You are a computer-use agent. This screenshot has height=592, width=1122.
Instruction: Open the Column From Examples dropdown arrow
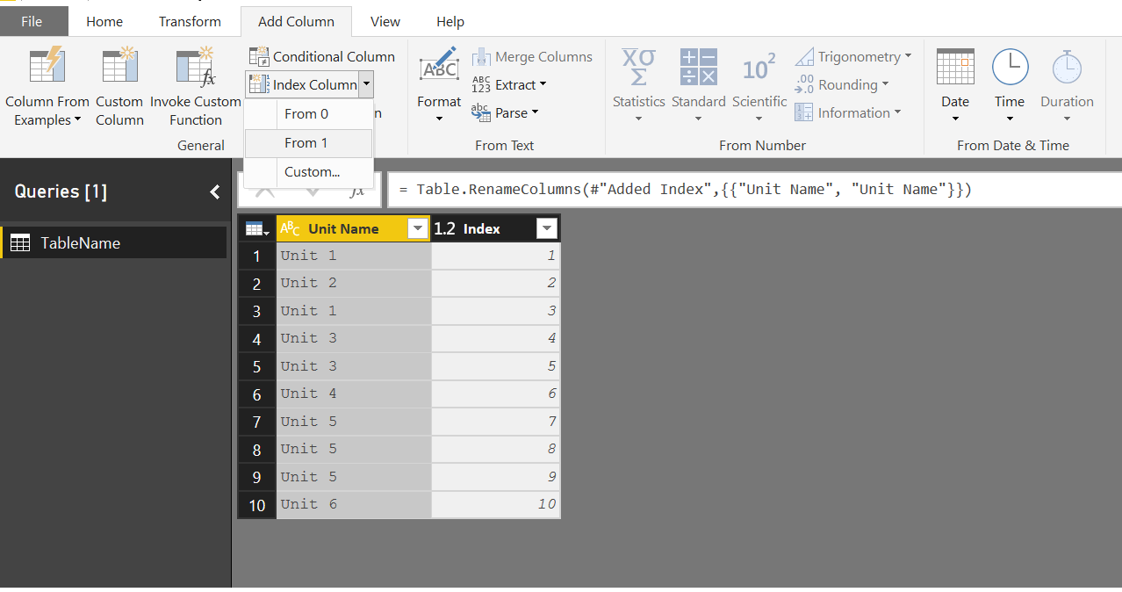[x=77, y=120]
